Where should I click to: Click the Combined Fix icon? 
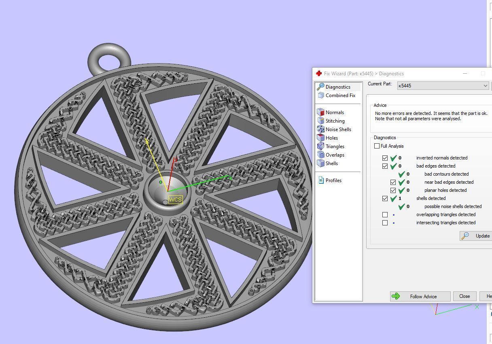[321, 95]
